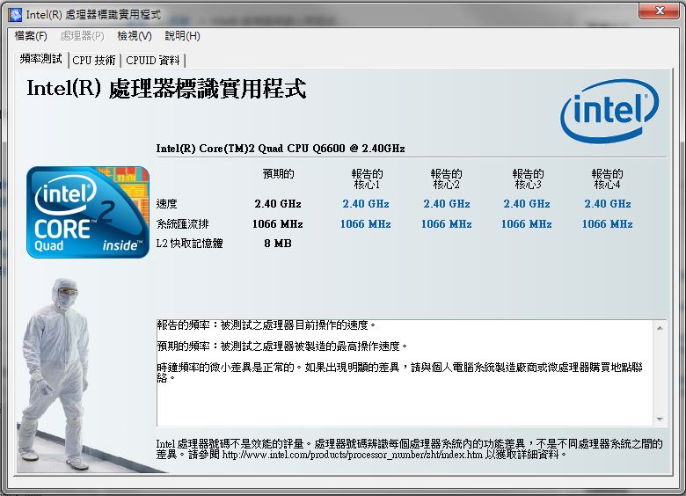Click the 報告的 核心1 column header
This screenshot has height=496, width=686.
[x=367, y=179]
